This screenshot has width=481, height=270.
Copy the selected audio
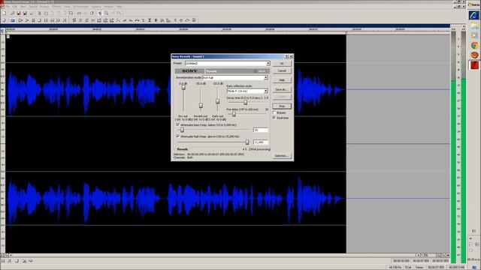pyautogui.click(x=46, y=13)
